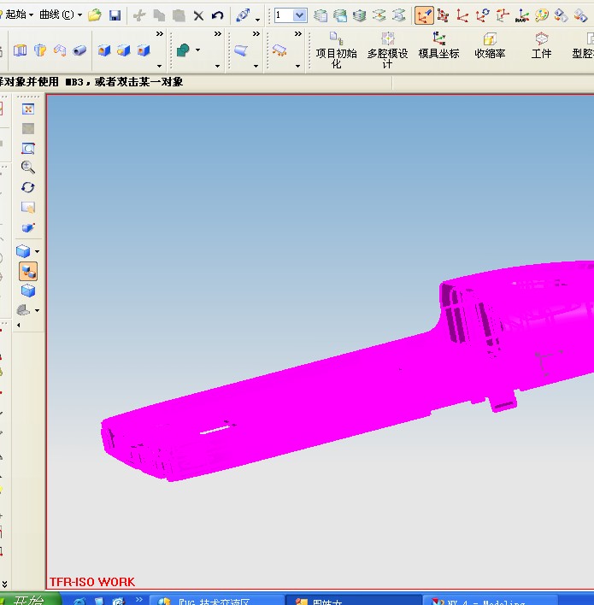The width and height of the screenshot is (594, 605).
Task: Click 多腔模设计 (Family Mold) button
Action: coord(387,50)
